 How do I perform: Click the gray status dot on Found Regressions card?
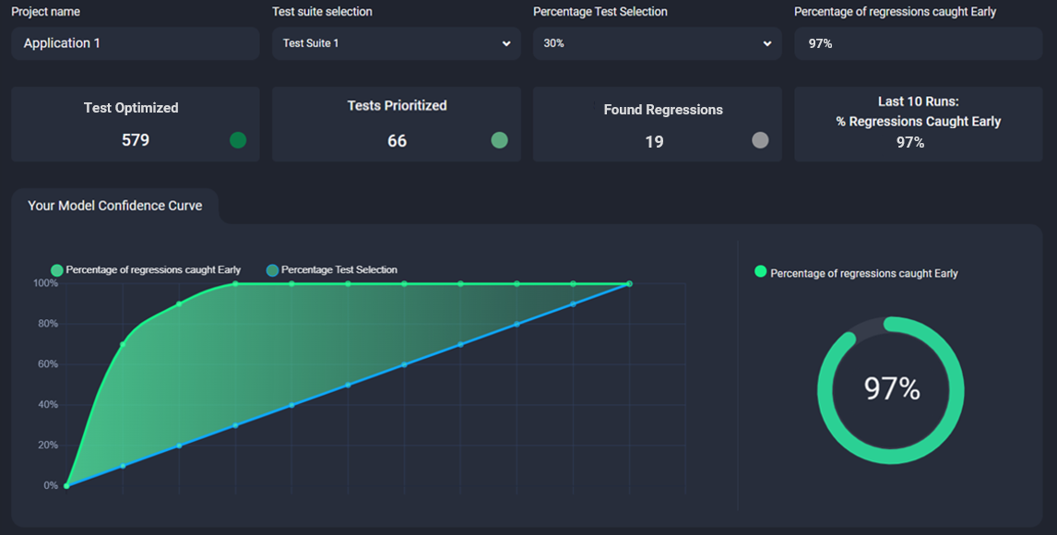coord(759,140)
